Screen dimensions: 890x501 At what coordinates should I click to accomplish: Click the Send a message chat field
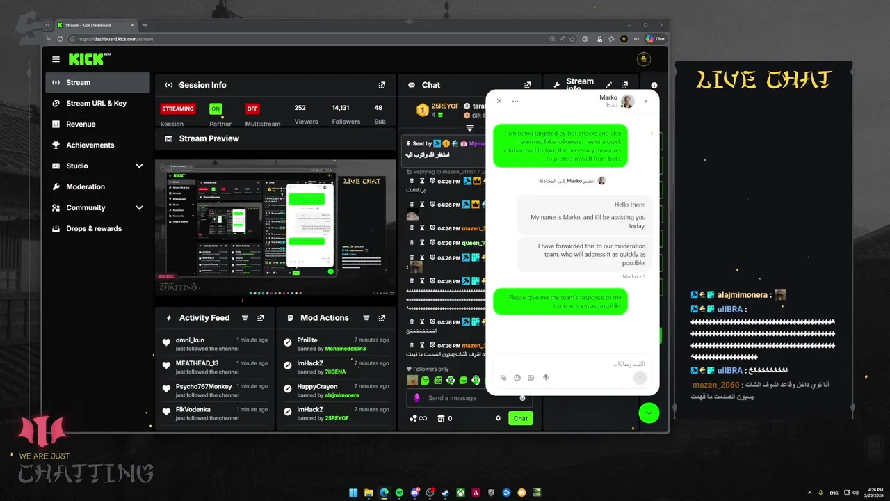469,398
